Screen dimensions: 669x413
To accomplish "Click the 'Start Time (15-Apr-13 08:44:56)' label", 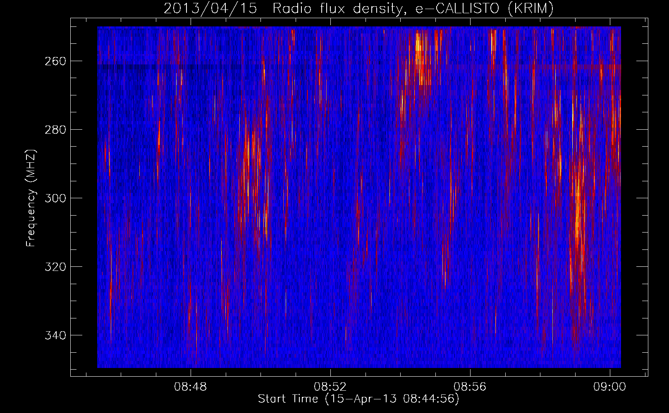I will tap(358, 399).
